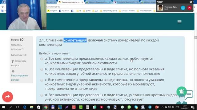Open the ДМ bookmarks folder
Image resolution: width=197 pixels, height=110 pixels.
pyautogui.click(x=95, y=11)
